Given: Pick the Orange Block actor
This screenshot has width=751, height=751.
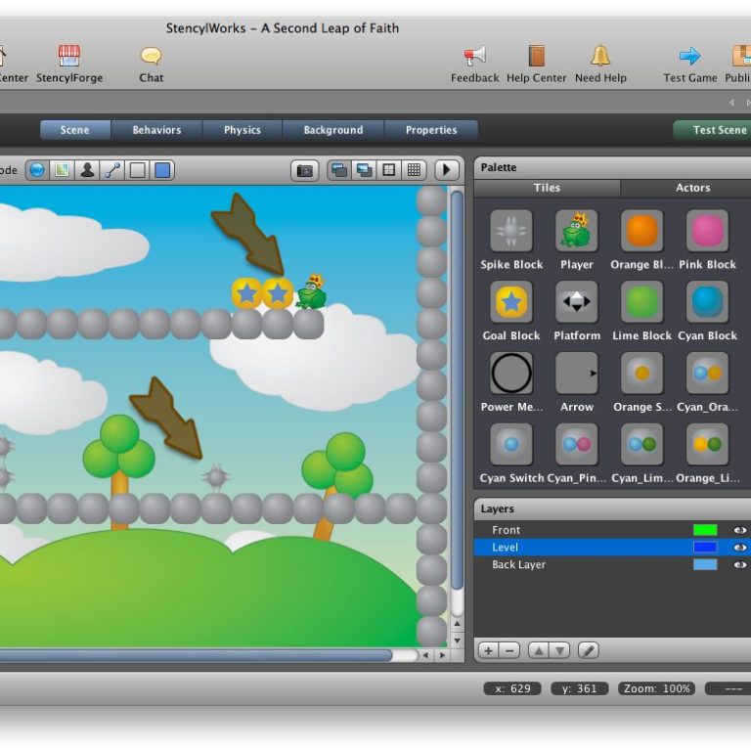Looking at the screenshot, I should [641, 231].
